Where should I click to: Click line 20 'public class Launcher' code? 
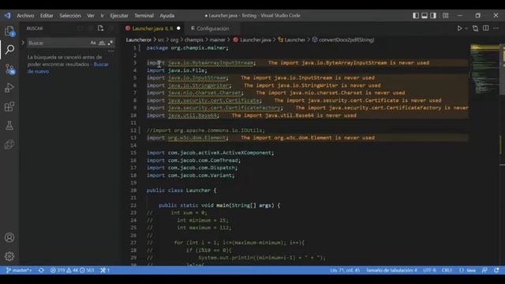181,190
